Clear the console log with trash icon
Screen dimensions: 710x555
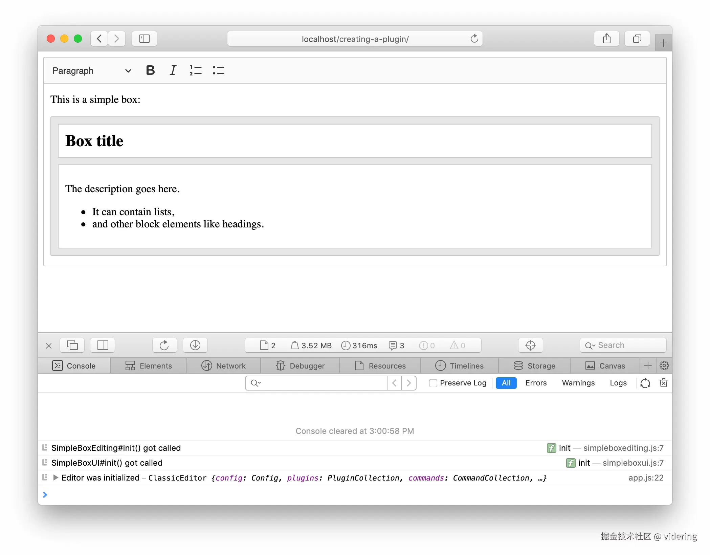[663, 383]
